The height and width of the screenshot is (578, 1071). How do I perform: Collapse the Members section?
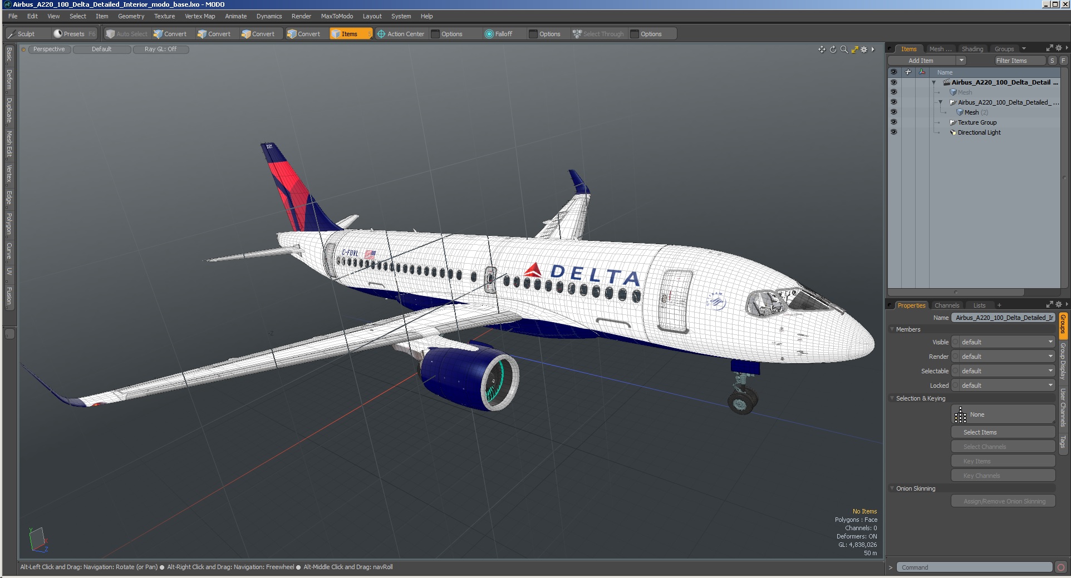tap(892, 329)
